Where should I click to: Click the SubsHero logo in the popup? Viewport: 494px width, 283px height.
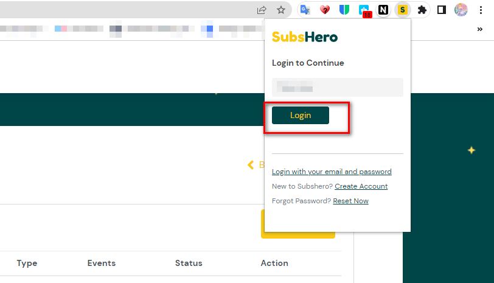coord(305,37)
